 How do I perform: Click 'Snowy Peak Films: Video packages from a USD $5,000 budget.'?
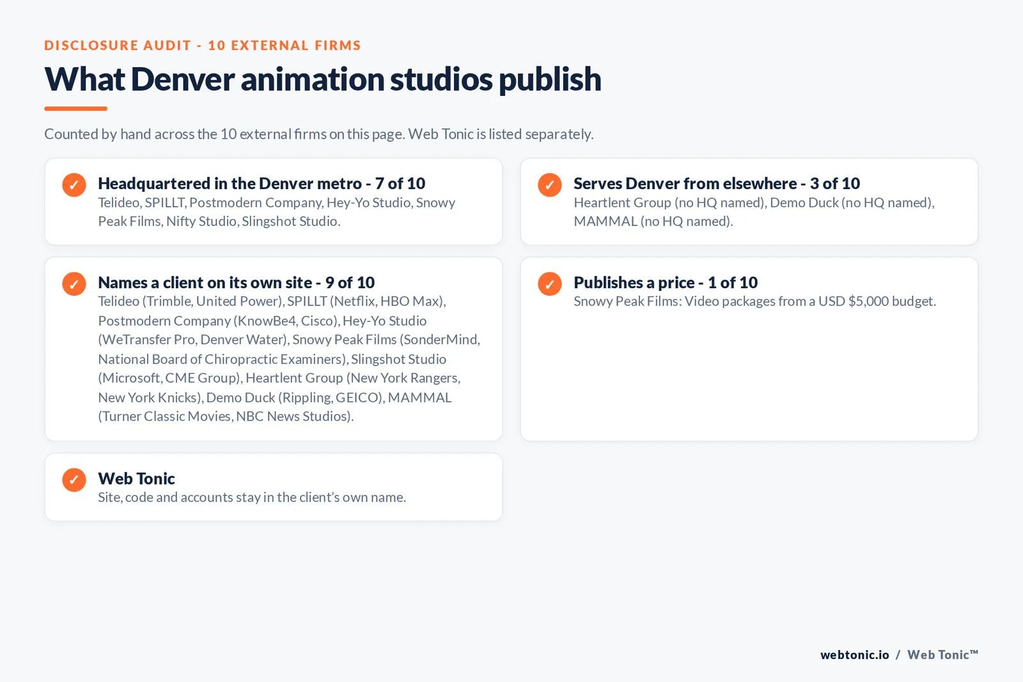755,301
